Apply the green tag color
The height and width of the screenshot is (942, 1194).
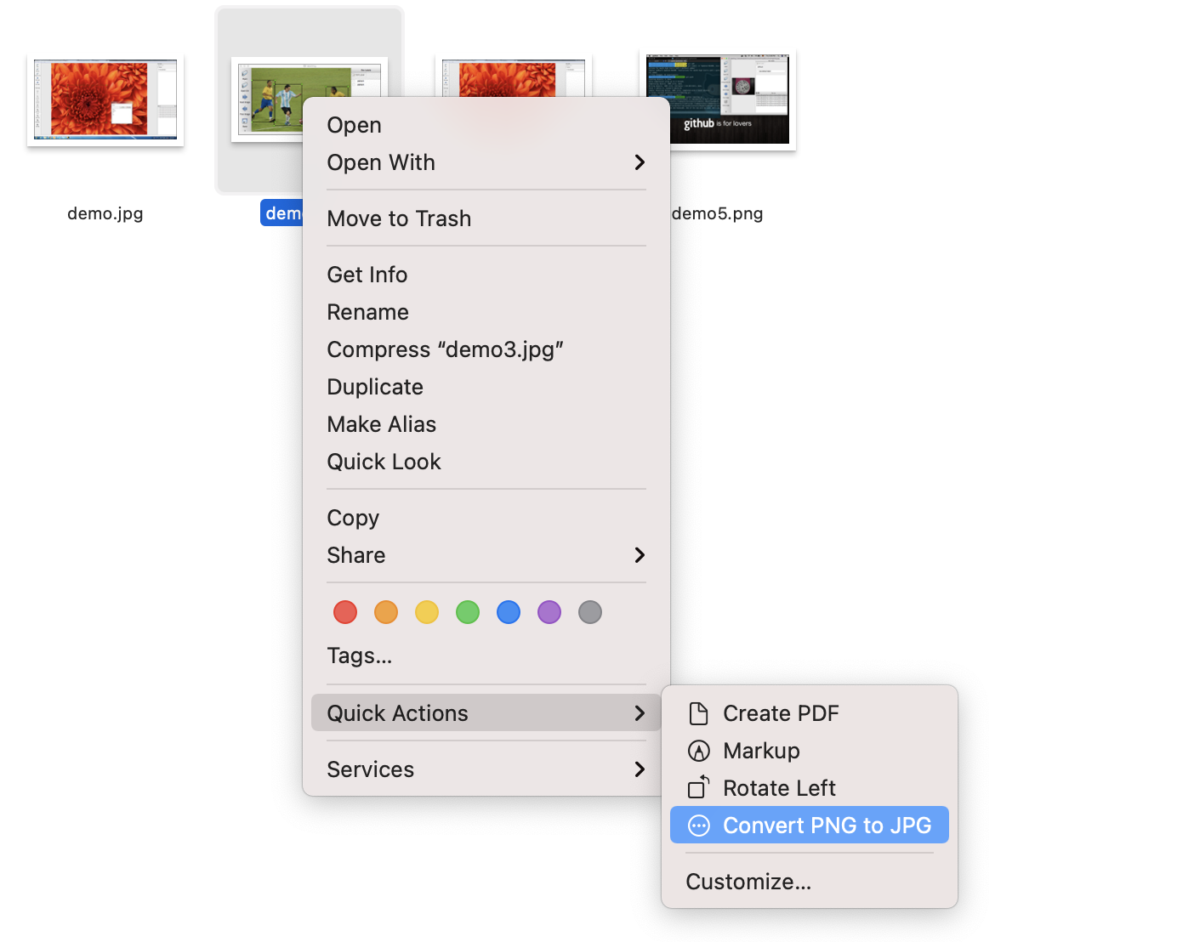click(467, 612)
